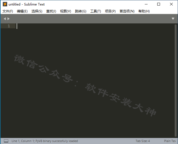Click the previous tab left arrow
This screenshot has width=178, height=144.
pyautogui.click(x=5, y=19)
